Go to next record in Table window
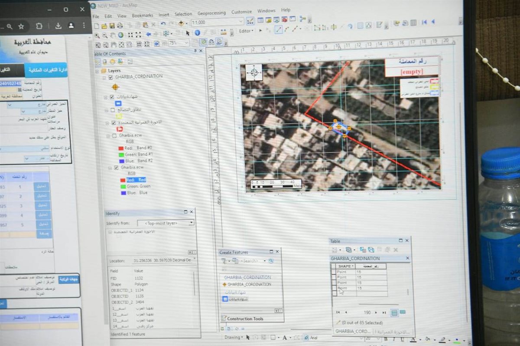520x346 pixels. point(376,312)
